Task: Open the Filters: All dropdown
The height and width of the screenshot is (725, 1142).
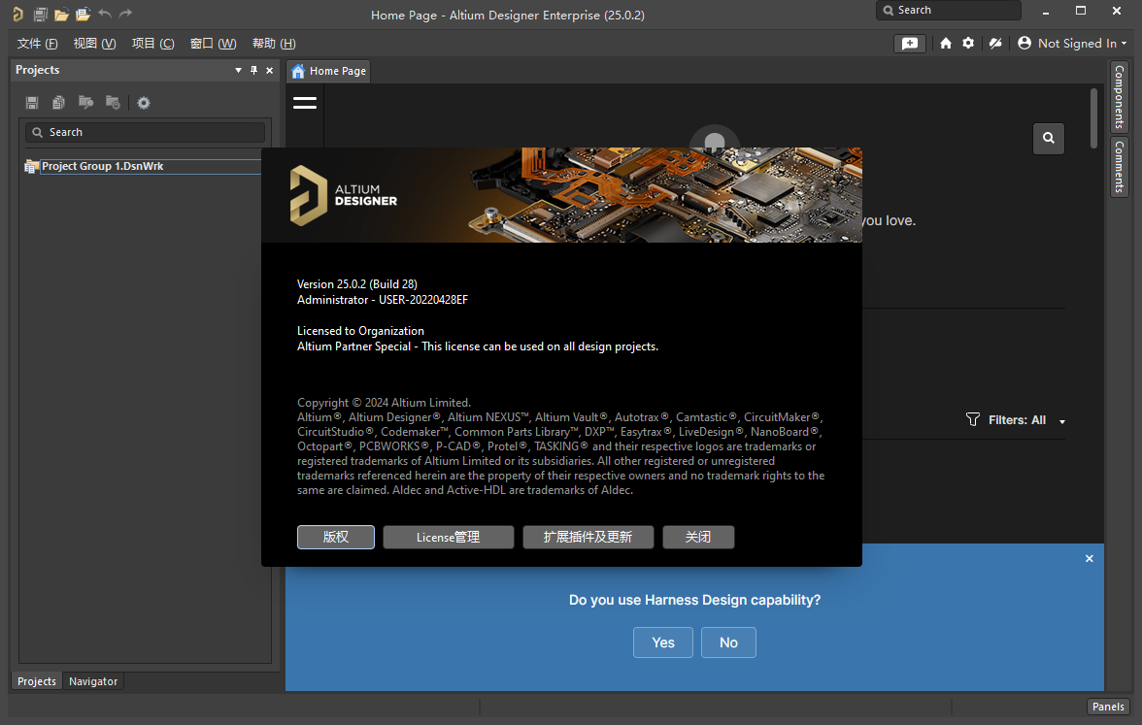Action: coord(1016,420)
